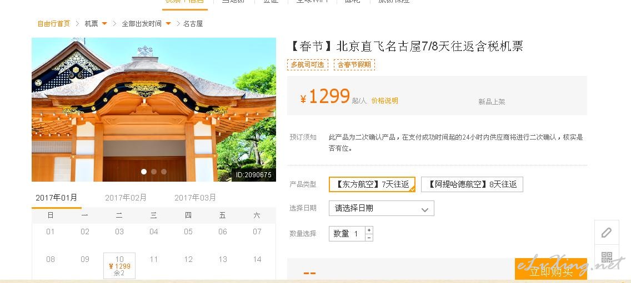
Task: Expand the 全部出发时间 breadcrumb dropdown
Action: [x=168, y=24]
